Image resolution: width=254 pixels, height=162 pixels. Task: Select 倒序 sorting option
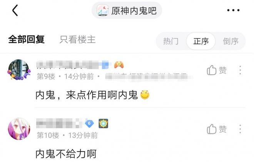click(231, 41)
